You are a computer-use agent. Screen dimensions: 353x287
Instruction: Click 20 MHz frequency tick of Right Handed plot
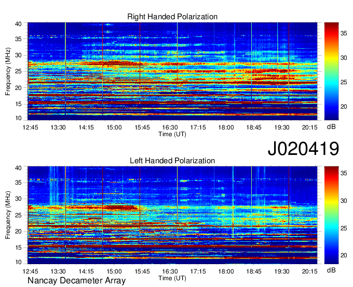(x=18, y=88)
